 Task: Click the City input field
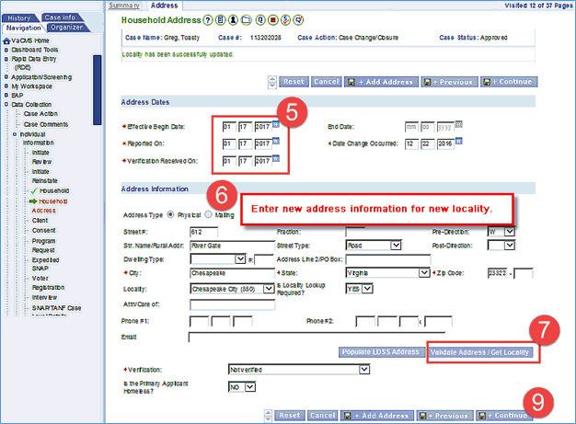point(232,273)
